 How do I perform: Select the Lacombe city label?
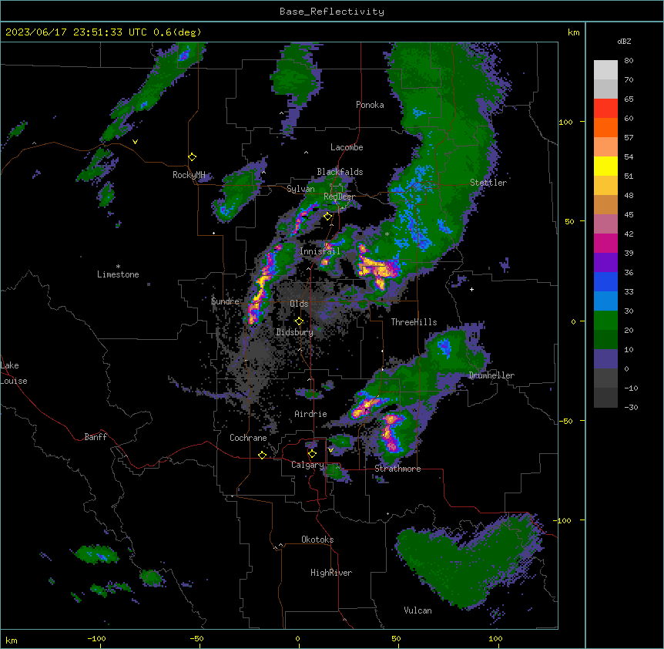point(347,147)
